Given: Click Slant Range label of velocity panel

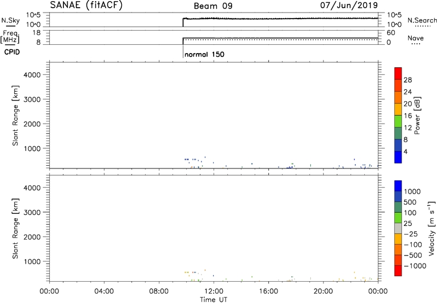Looking at the screenshot, I should point(15,229).
